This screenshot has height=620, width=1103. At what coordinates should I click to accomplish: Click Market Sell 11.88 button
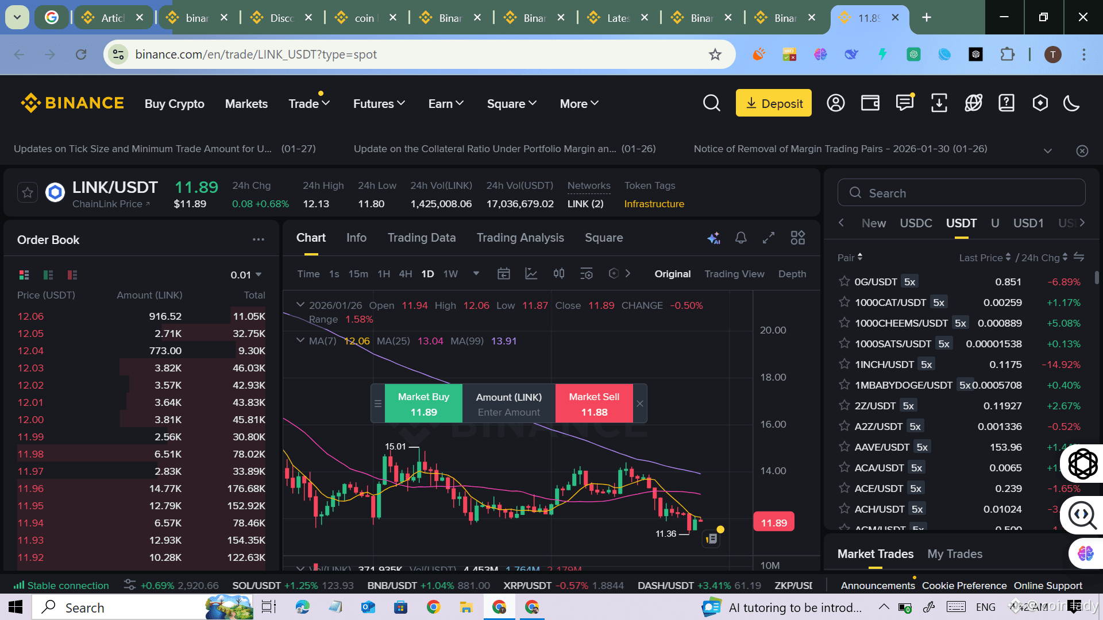pyautogui.click(x=594, y=404)
